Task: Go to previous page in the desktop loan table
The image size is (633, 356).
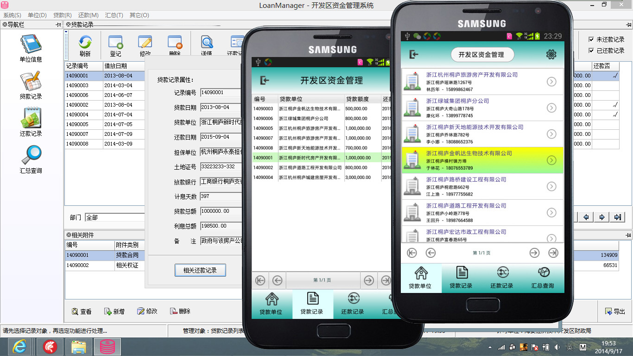Action: (x=586, y=217)
